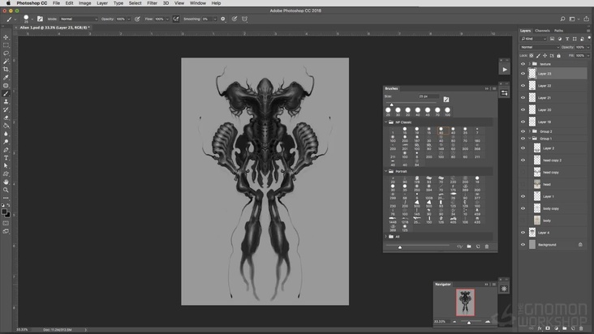Click the lock all padlock icon
The height and width of the screenshot is (334, 594).
tap(559, 56)
